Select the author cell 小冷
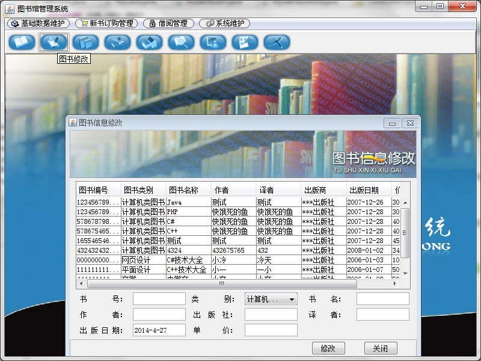 (x=233, y=260)
